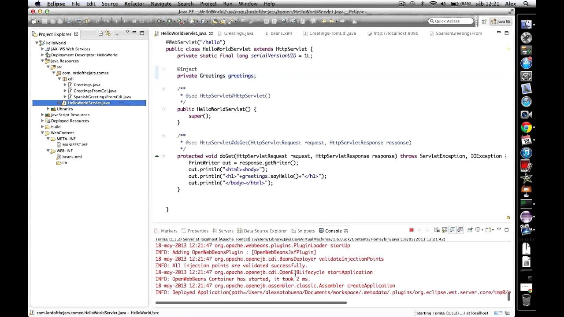Image resolution: width=564 pixels, height=317 pixels.
Task: Click the Pin Console icon
Action: tap(470, 230)
